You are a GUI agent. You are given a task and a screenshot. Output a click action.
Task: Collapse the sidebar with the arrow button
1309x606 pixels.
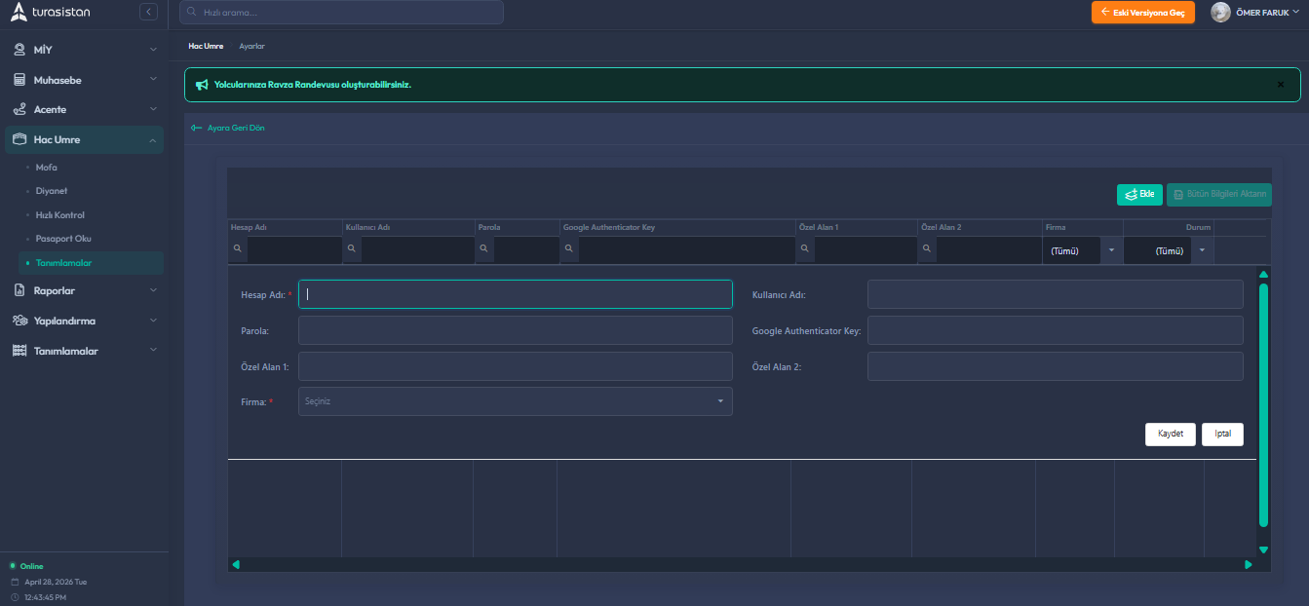tap(148, 12)
